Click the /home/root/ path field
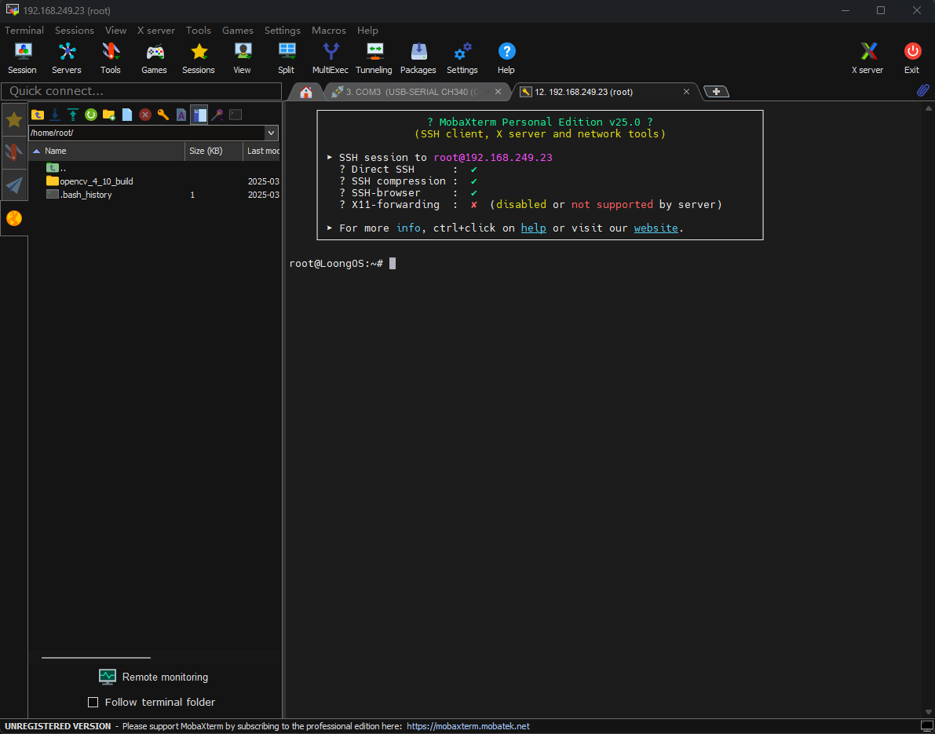The width and height of the screenshot is (935, 734). (x=147, y=133)
